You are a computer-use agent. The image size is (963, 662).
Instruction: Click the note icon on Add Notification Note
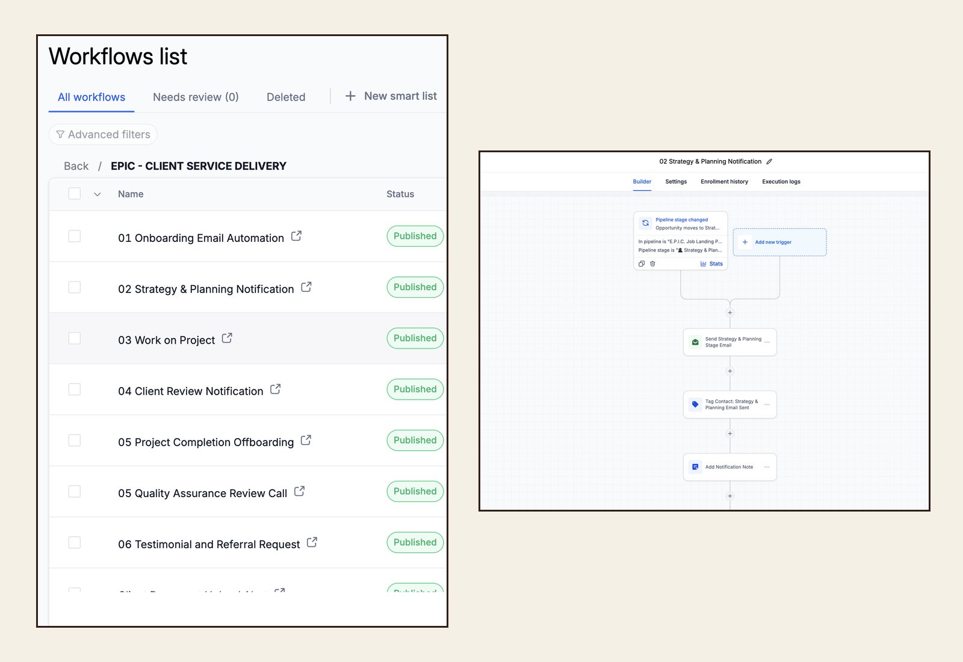[x=695, y=467]
